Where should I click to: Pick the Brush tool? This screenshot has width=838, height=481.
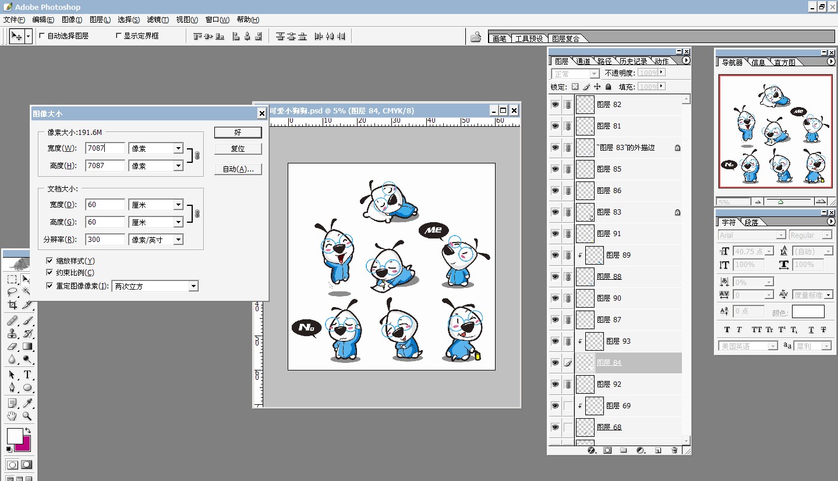click(27, 320)
